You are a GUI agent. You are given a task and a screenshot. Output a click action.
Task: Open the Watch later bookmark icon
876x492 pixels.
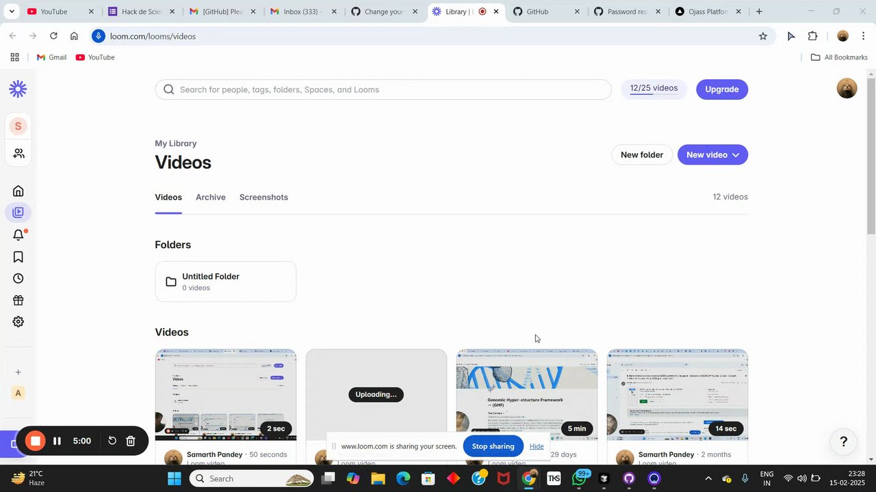coord(18,257)
